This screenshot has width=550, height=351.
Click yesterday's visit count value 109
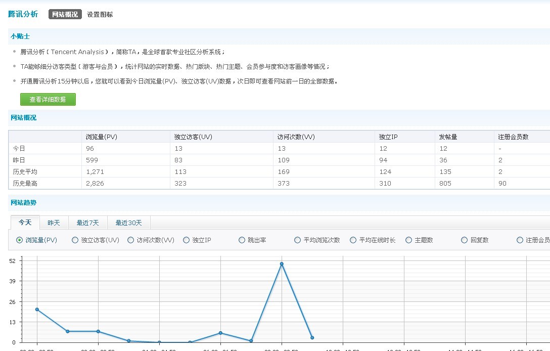[284, 160]
